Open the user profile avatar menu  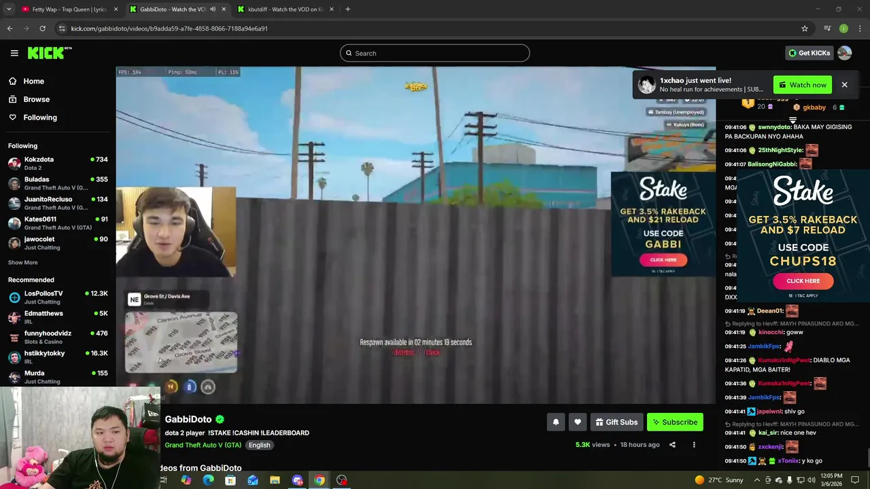[844, 53]
